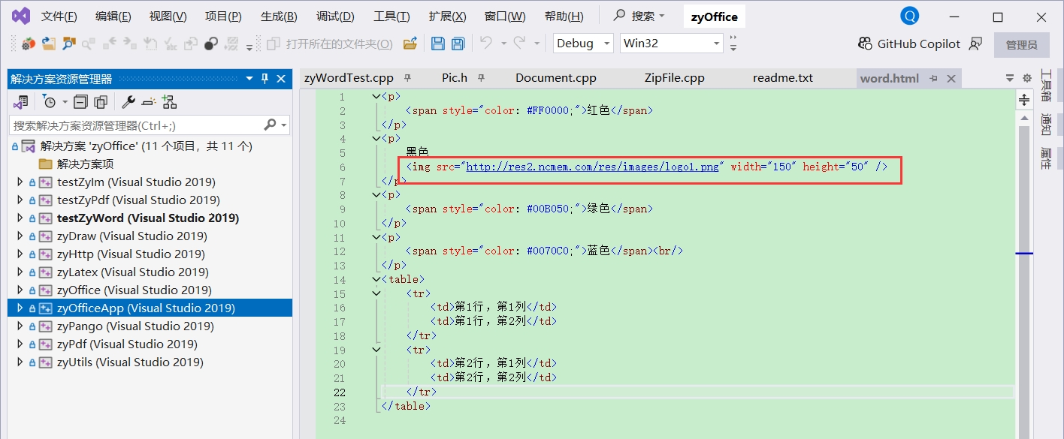Switch to the Document.cpp tab
The height and width of the screenshot is (439, 1064).
pos(555,78)
